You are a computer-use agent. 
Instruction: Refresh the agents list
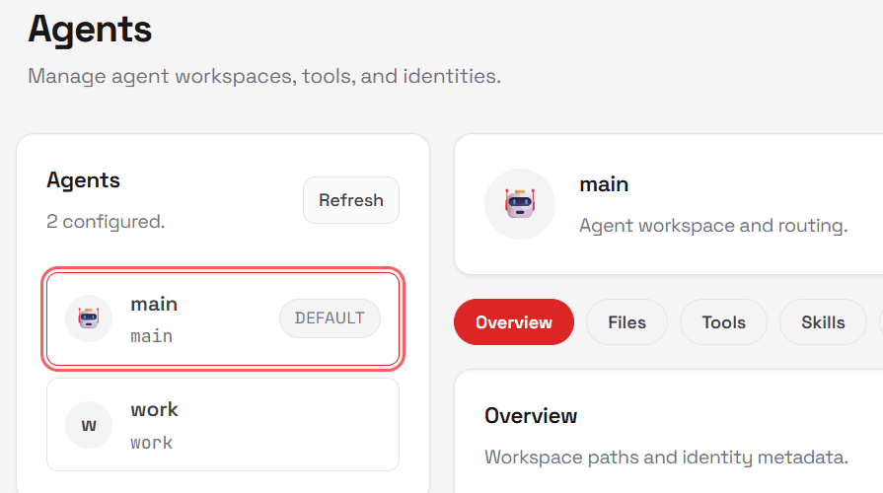pyautogui.click(x=350, y=200)
